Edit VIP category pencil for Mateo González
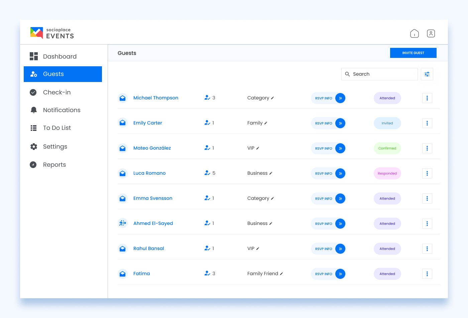Image resolution: width=468 pixels, height=318 pixels. [x=258, y=148]
